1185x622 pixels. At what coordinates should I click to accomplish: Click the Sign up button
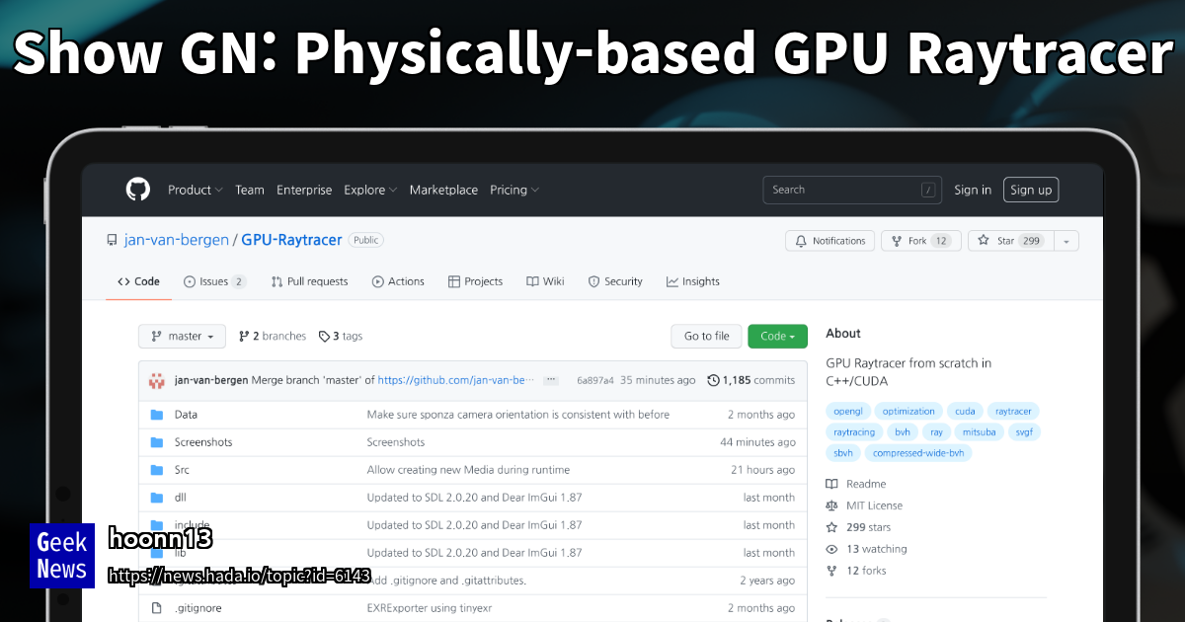1031,190
